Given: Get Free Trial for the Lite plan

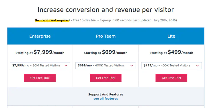Looking at the screenshot, I should point(171,78).
